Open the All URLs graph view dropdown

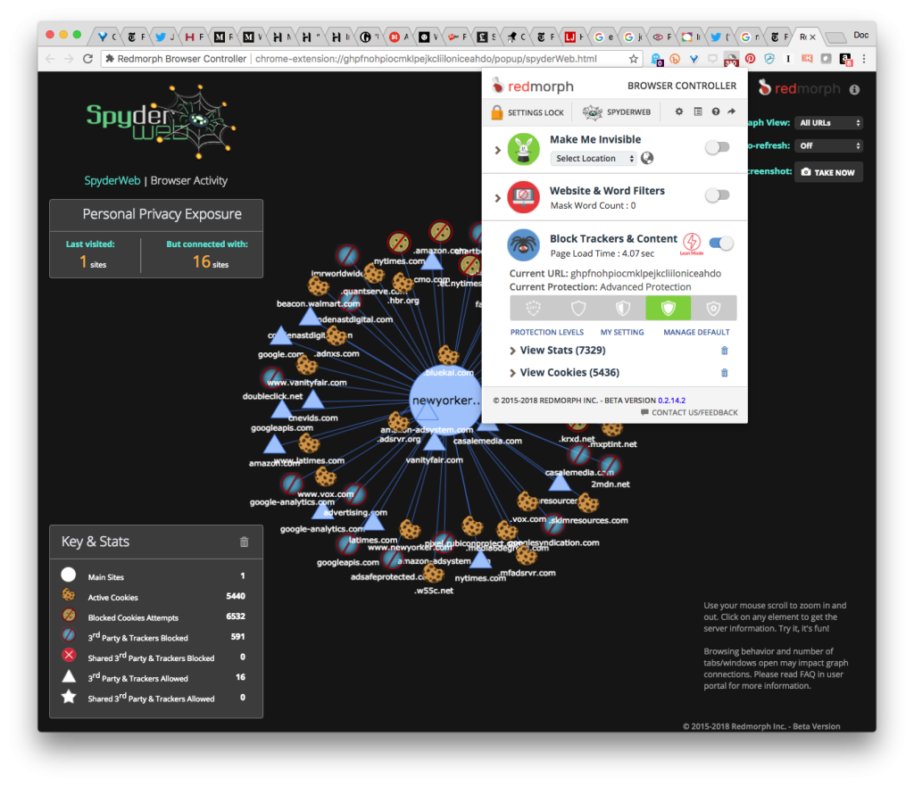point(829,123)
